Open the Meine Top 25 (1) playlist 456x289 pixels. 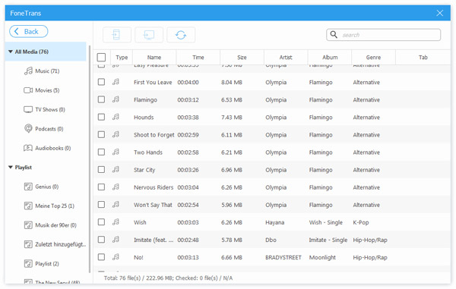click(x=49, y=206)
